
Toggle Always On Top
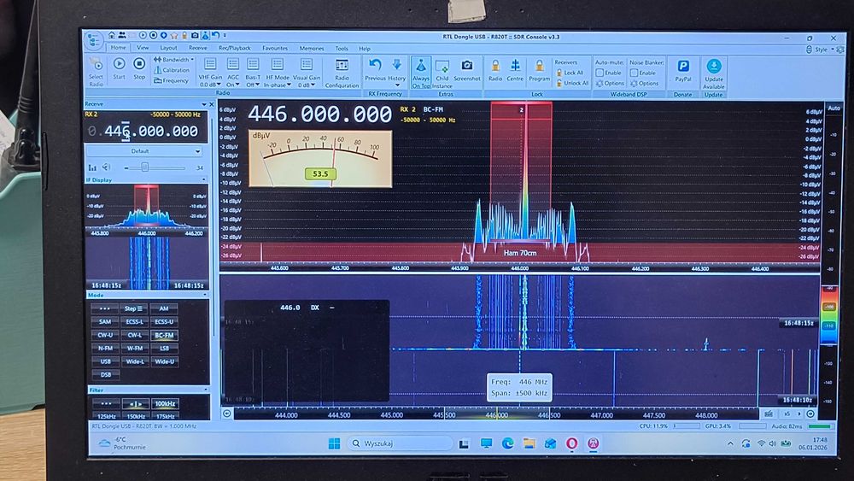coord(421,73)
